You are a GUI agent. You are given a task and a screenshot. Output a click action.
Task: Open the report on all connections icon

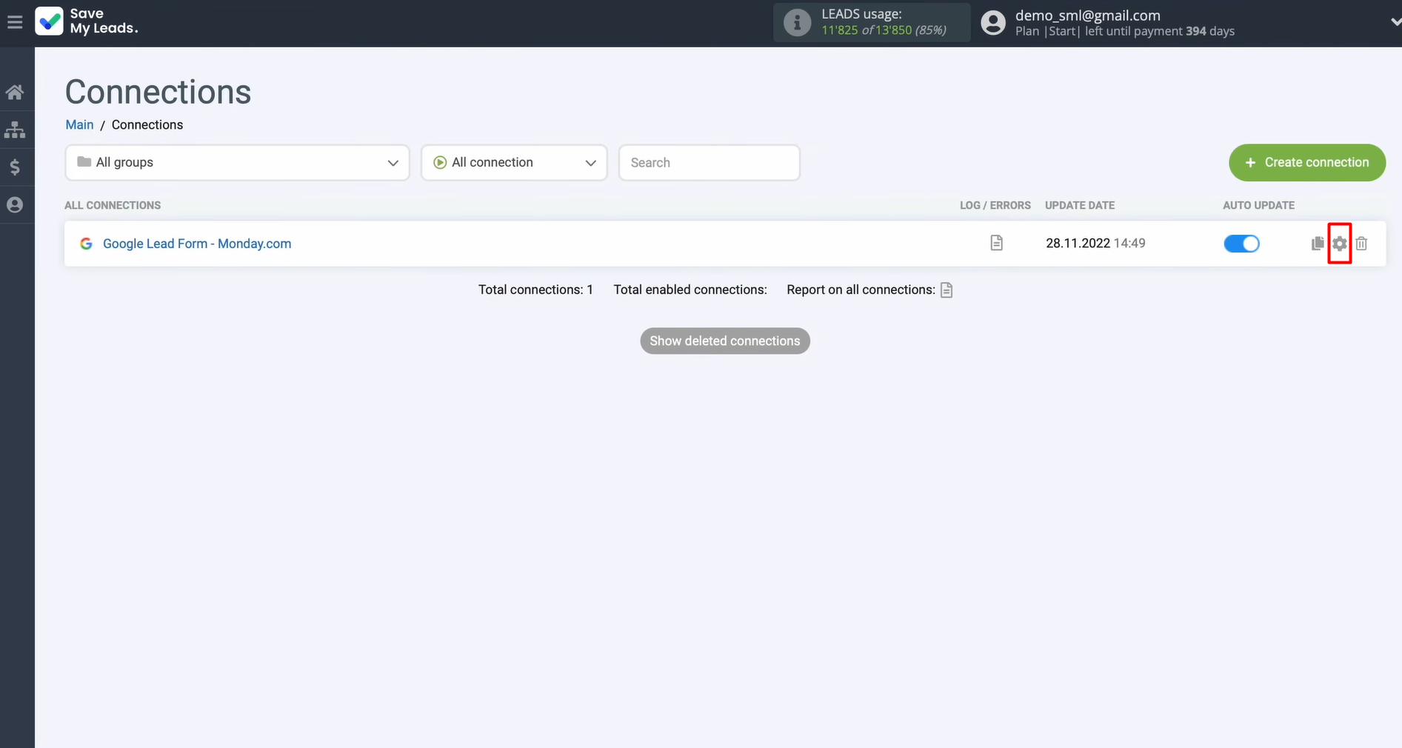pyautogui.click(x=946, y=290)
